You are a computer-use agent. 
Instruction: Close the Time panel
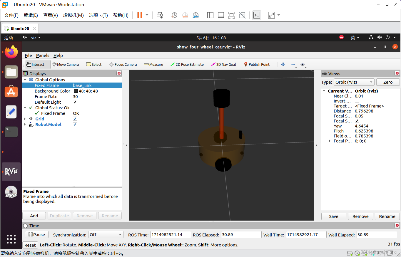pos(397,226)
